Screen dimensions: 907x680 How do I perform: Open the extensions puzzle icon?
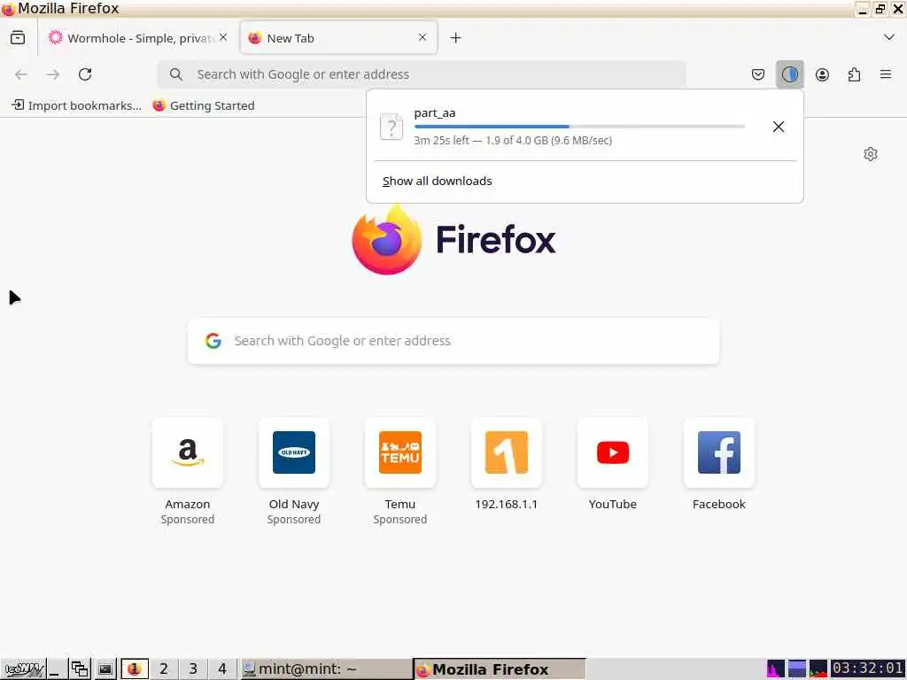(854, 74)
